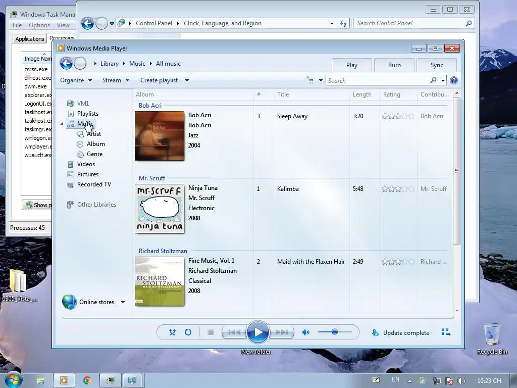517x388 pixels.
Task: Open Recorded TV library
Action: tap(94, 184)
